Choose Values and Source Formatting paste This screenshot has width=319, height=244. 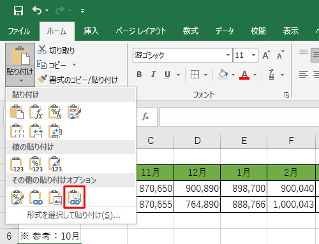click(x=55, y=164)
